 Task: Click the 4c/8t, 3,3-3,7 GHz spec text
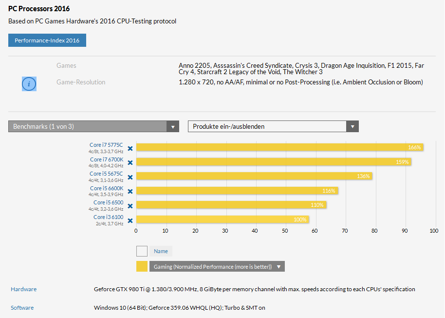pyautogui.click(x=106, y=152)
